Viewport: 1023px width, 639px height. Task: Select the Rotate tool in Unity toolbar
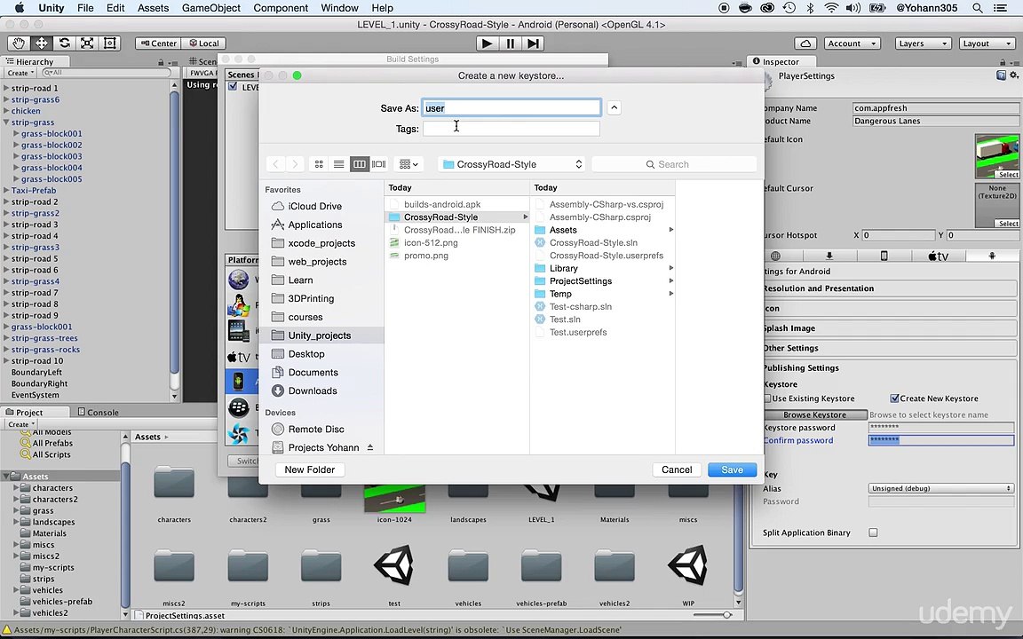[64, 43]
